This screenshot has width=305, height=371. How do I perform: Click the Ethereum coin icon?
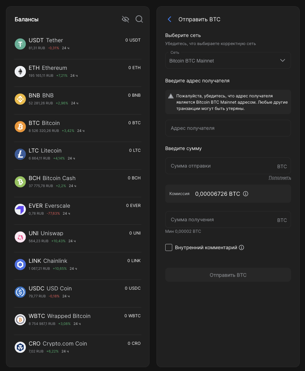click(20, 71)
